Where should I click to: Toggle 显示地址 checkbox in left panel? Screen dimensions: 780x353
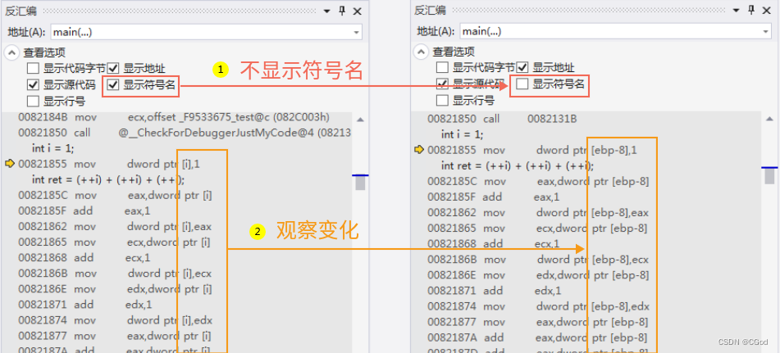point(113,69)
